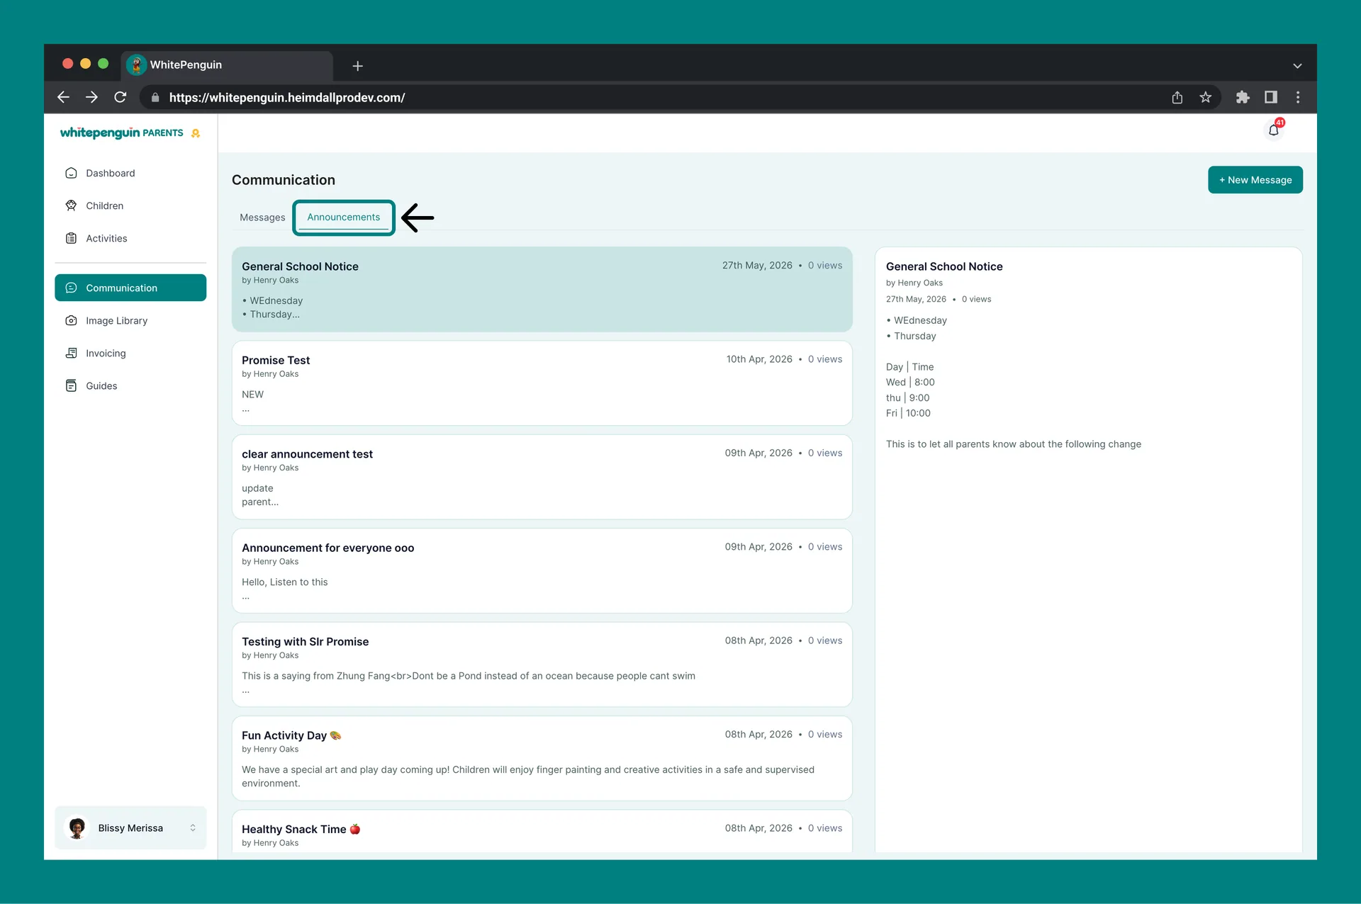Click the browser back arrow
1361x904 pixels.
[63, 97]
